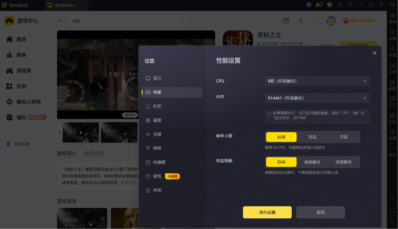Click the 游戏中心 logo
Image resolution: width=398 pixels, height=229 pixels.
click(x=21, y=21)
